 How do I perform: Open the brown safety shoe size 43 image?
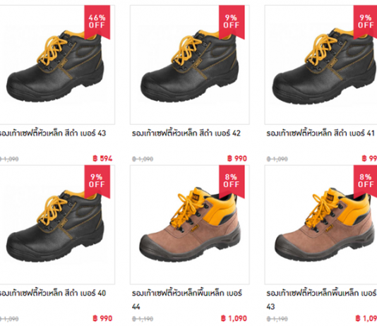(x=321, y=224)
